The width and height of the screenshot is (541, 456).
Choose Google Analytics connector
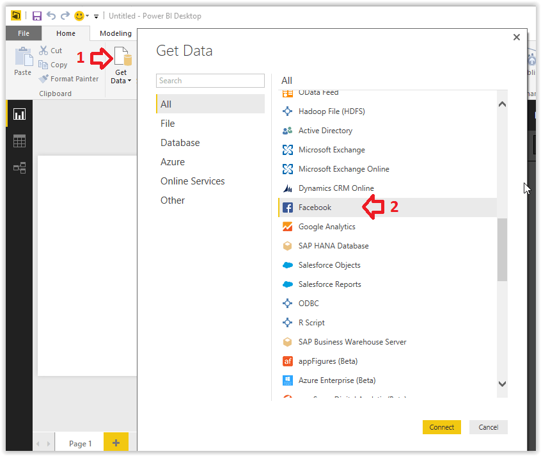coord(326,227)
